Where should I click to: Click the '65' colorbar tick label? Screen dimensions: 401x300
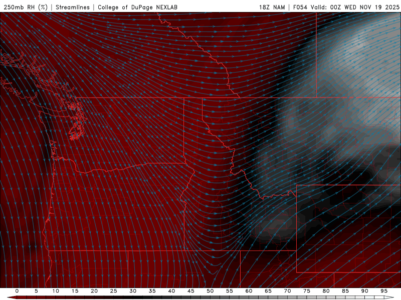[x=268, y=291]
